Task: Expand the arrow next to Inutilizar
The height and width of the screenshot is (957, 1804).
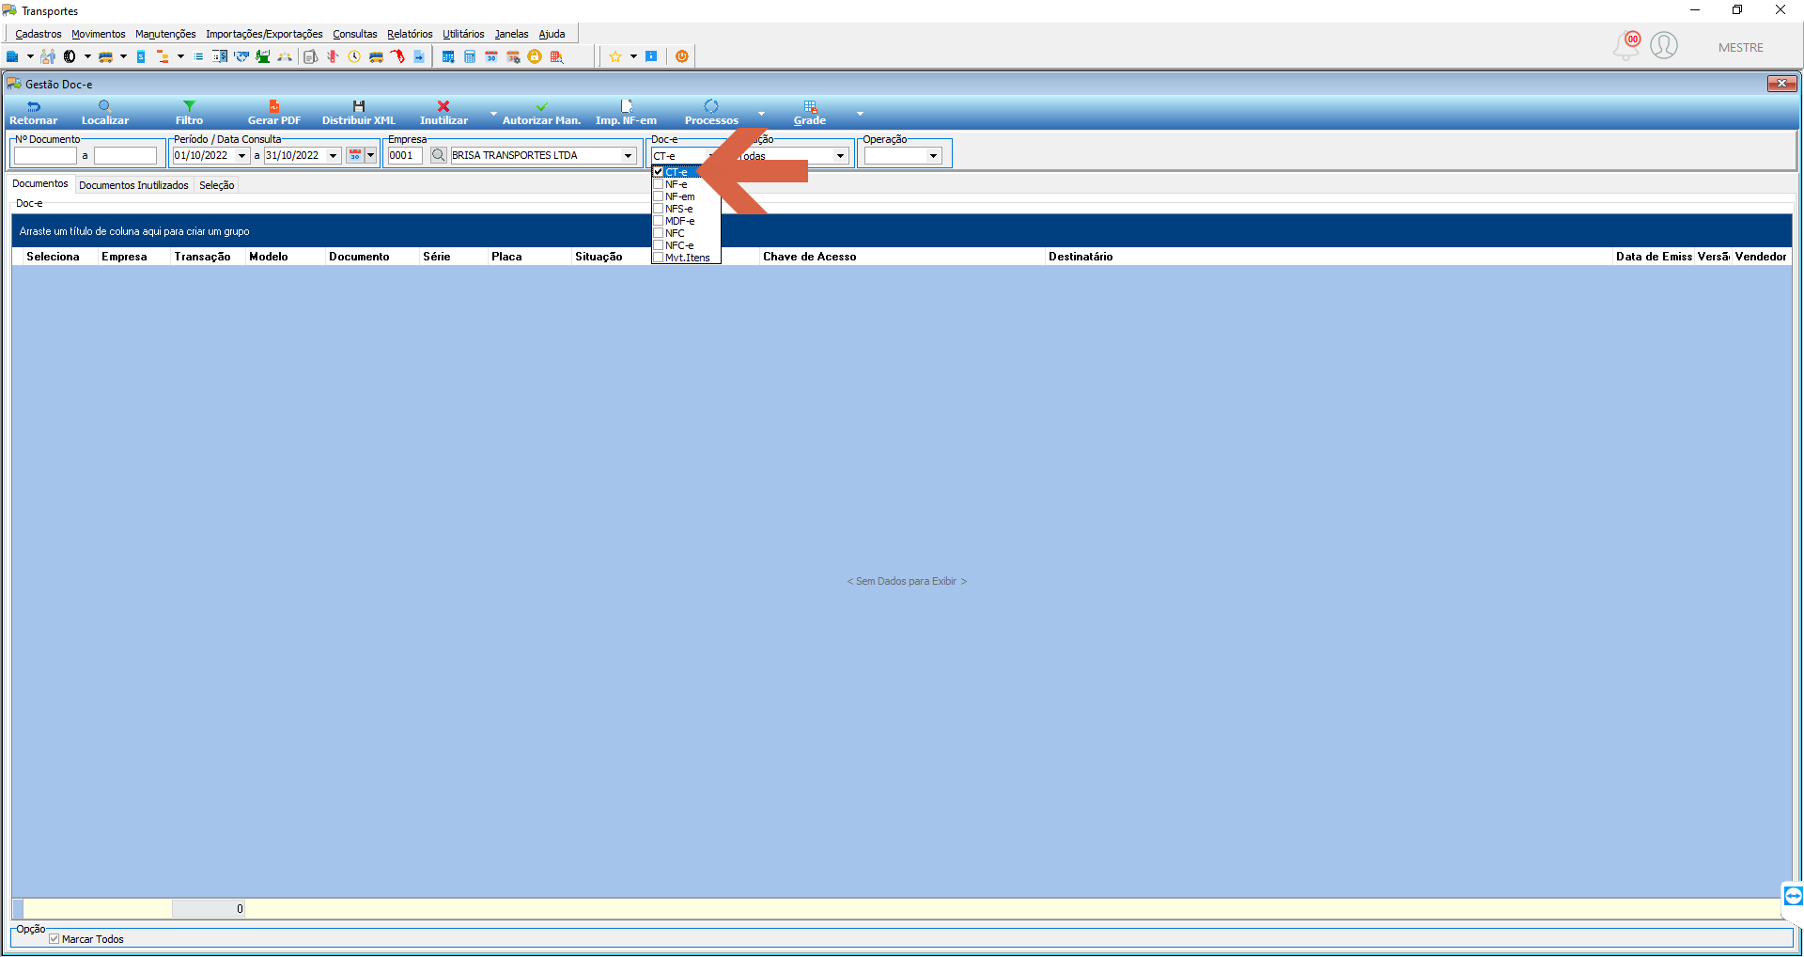Action: [x=493, y=113]
